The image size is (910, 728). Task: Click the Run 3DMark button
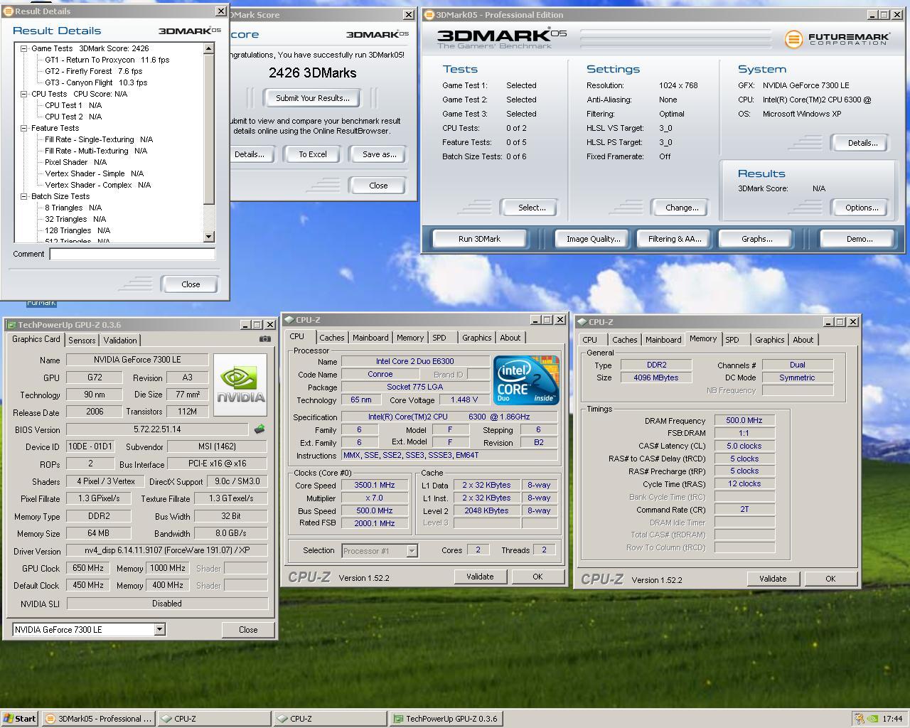(x=479, y=239)
